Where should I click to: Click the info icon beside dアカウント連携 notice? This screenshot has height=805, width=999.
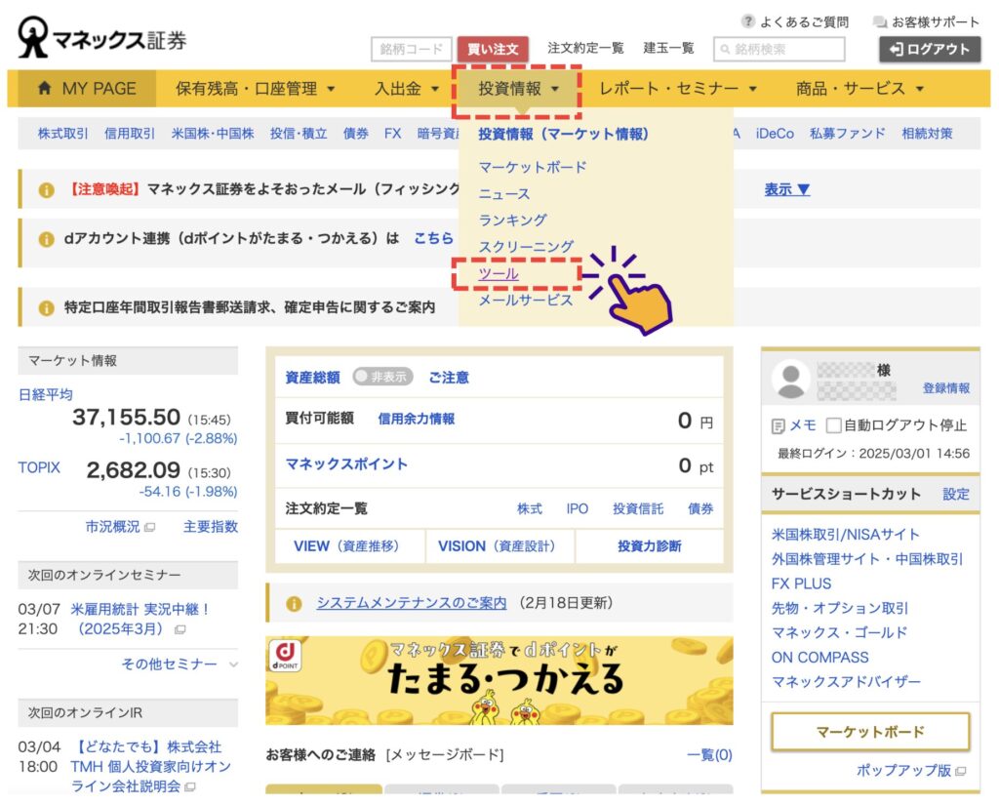coord(46,239)
